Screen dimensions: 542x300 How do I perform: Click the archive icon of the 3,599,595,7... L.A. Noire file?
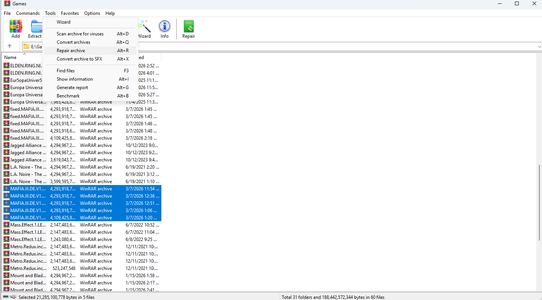click(x=6, y=181)
